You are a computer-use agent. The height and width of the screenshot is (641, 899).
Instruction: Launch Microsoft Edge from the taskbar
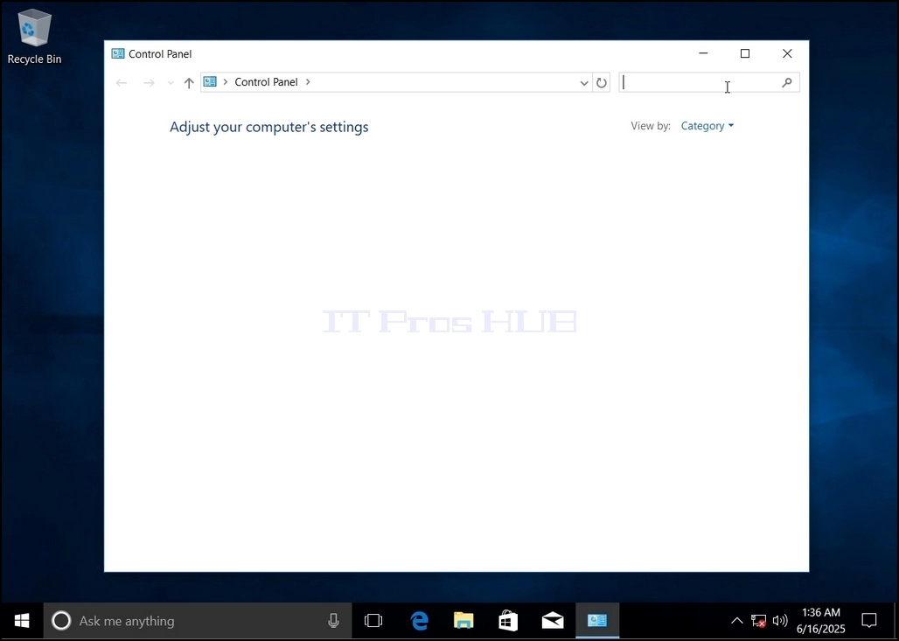420,620
